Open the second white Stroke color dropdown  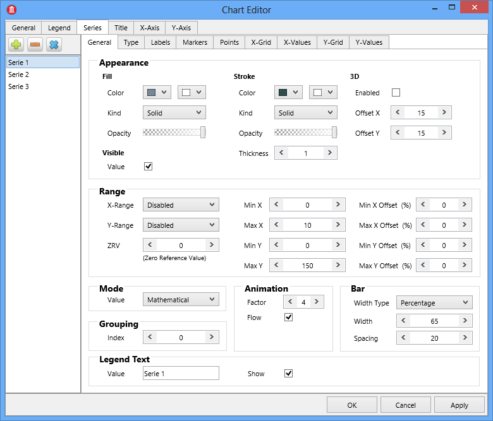tap(323, 92)
